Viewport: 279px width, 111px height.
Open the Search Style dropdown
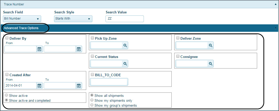[x=73, y=19]
